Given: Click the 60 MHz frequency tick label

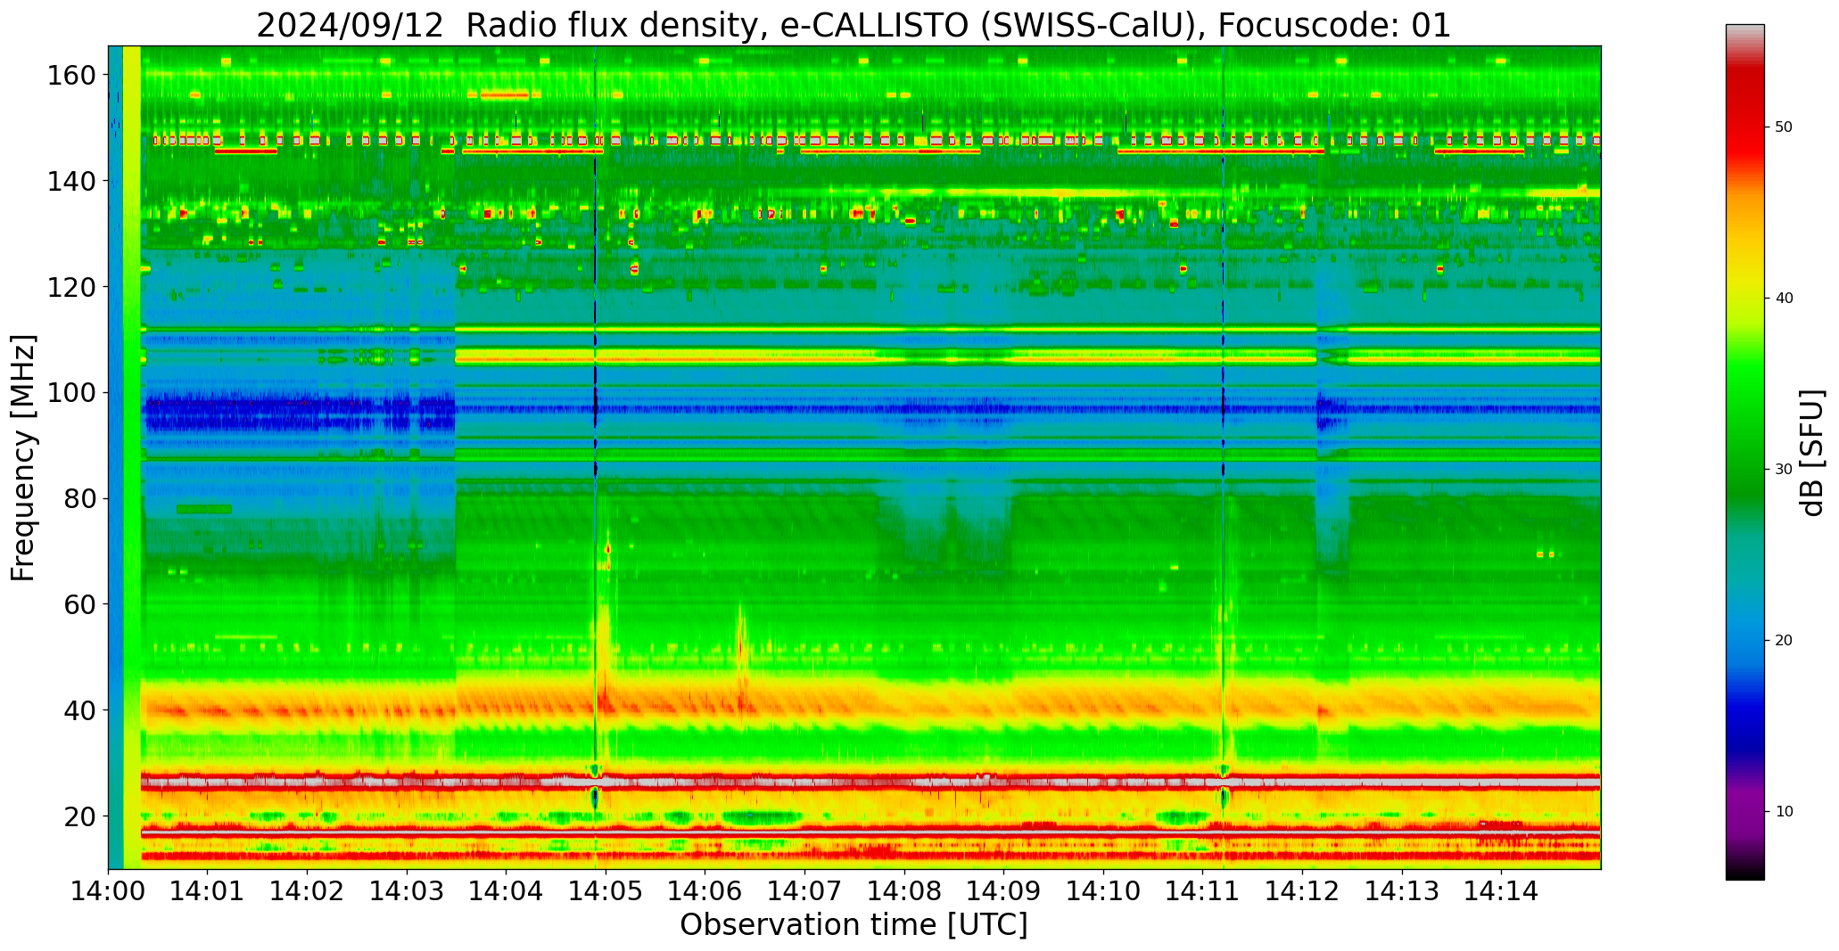Looking at the screenshot, I should (79, 604).
